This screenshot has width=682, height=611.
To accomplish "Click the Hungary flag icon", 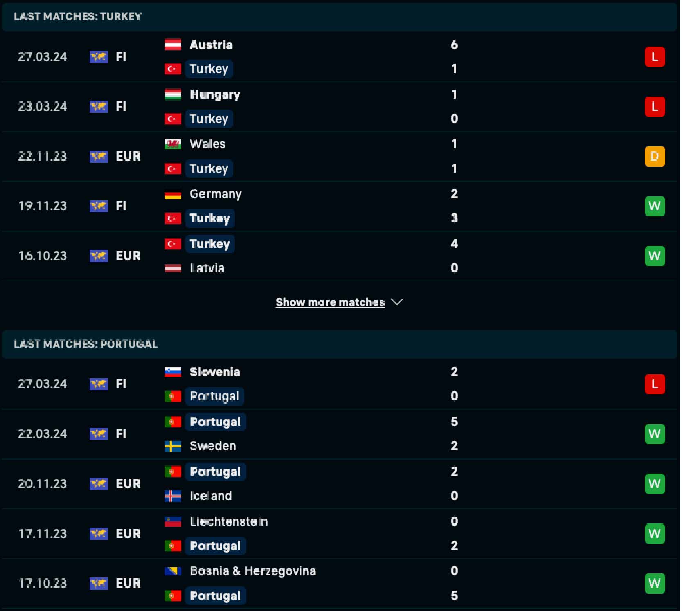I will click(173, 94).
